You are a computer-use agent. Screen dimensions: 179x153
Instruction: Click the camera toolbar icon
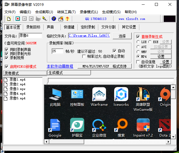[x=38, y=19]
